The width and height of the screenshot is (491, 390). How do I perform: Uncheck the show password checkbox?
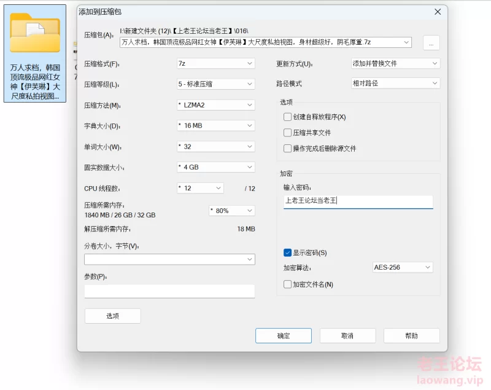(x=287, y=252)
